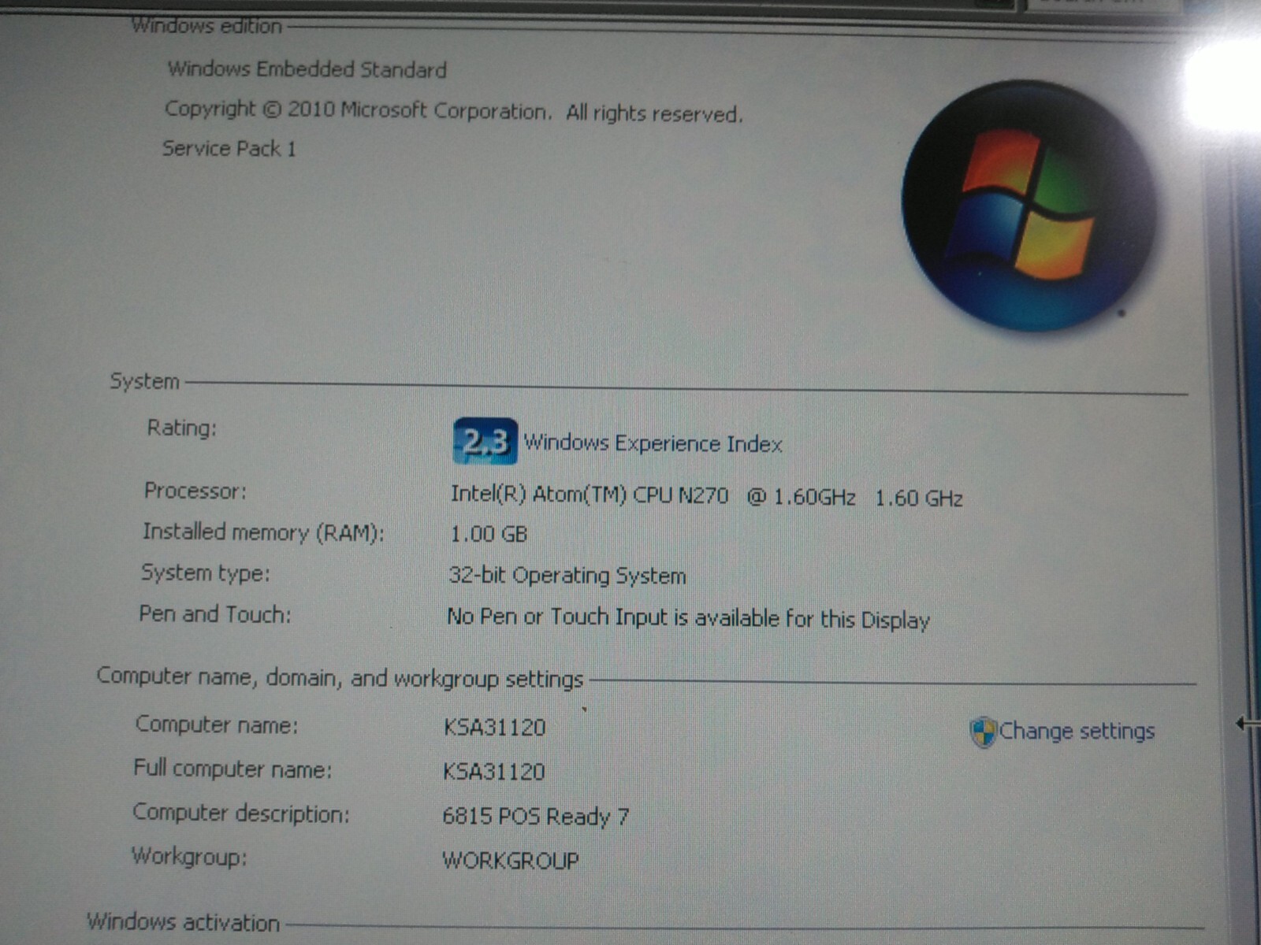Select Computer name value KSA31120

[494, 726]
